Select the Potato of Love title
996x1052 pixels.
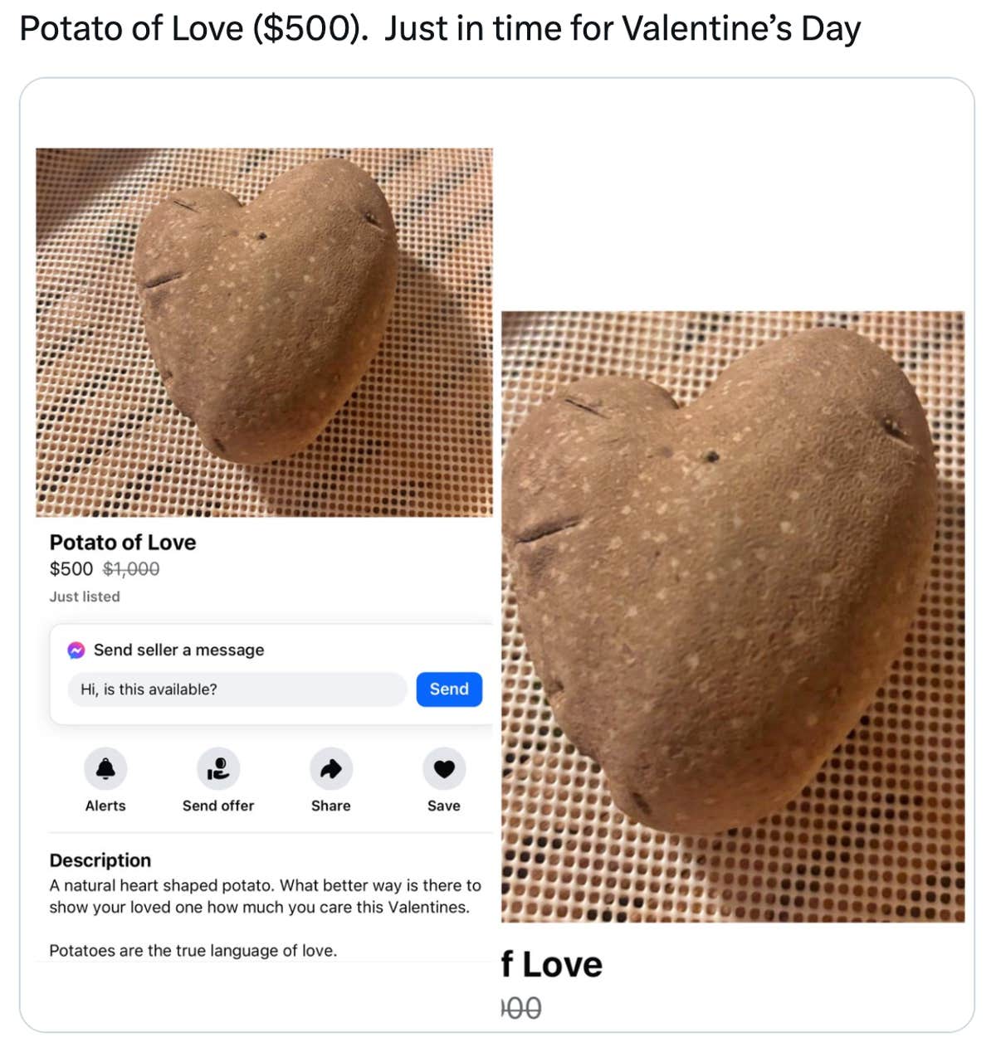123,543
